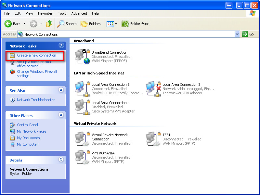The height and width of the screenshot is (195, 260).
Task: Open Network Troubleshooter link
Action: coord(36,100)
